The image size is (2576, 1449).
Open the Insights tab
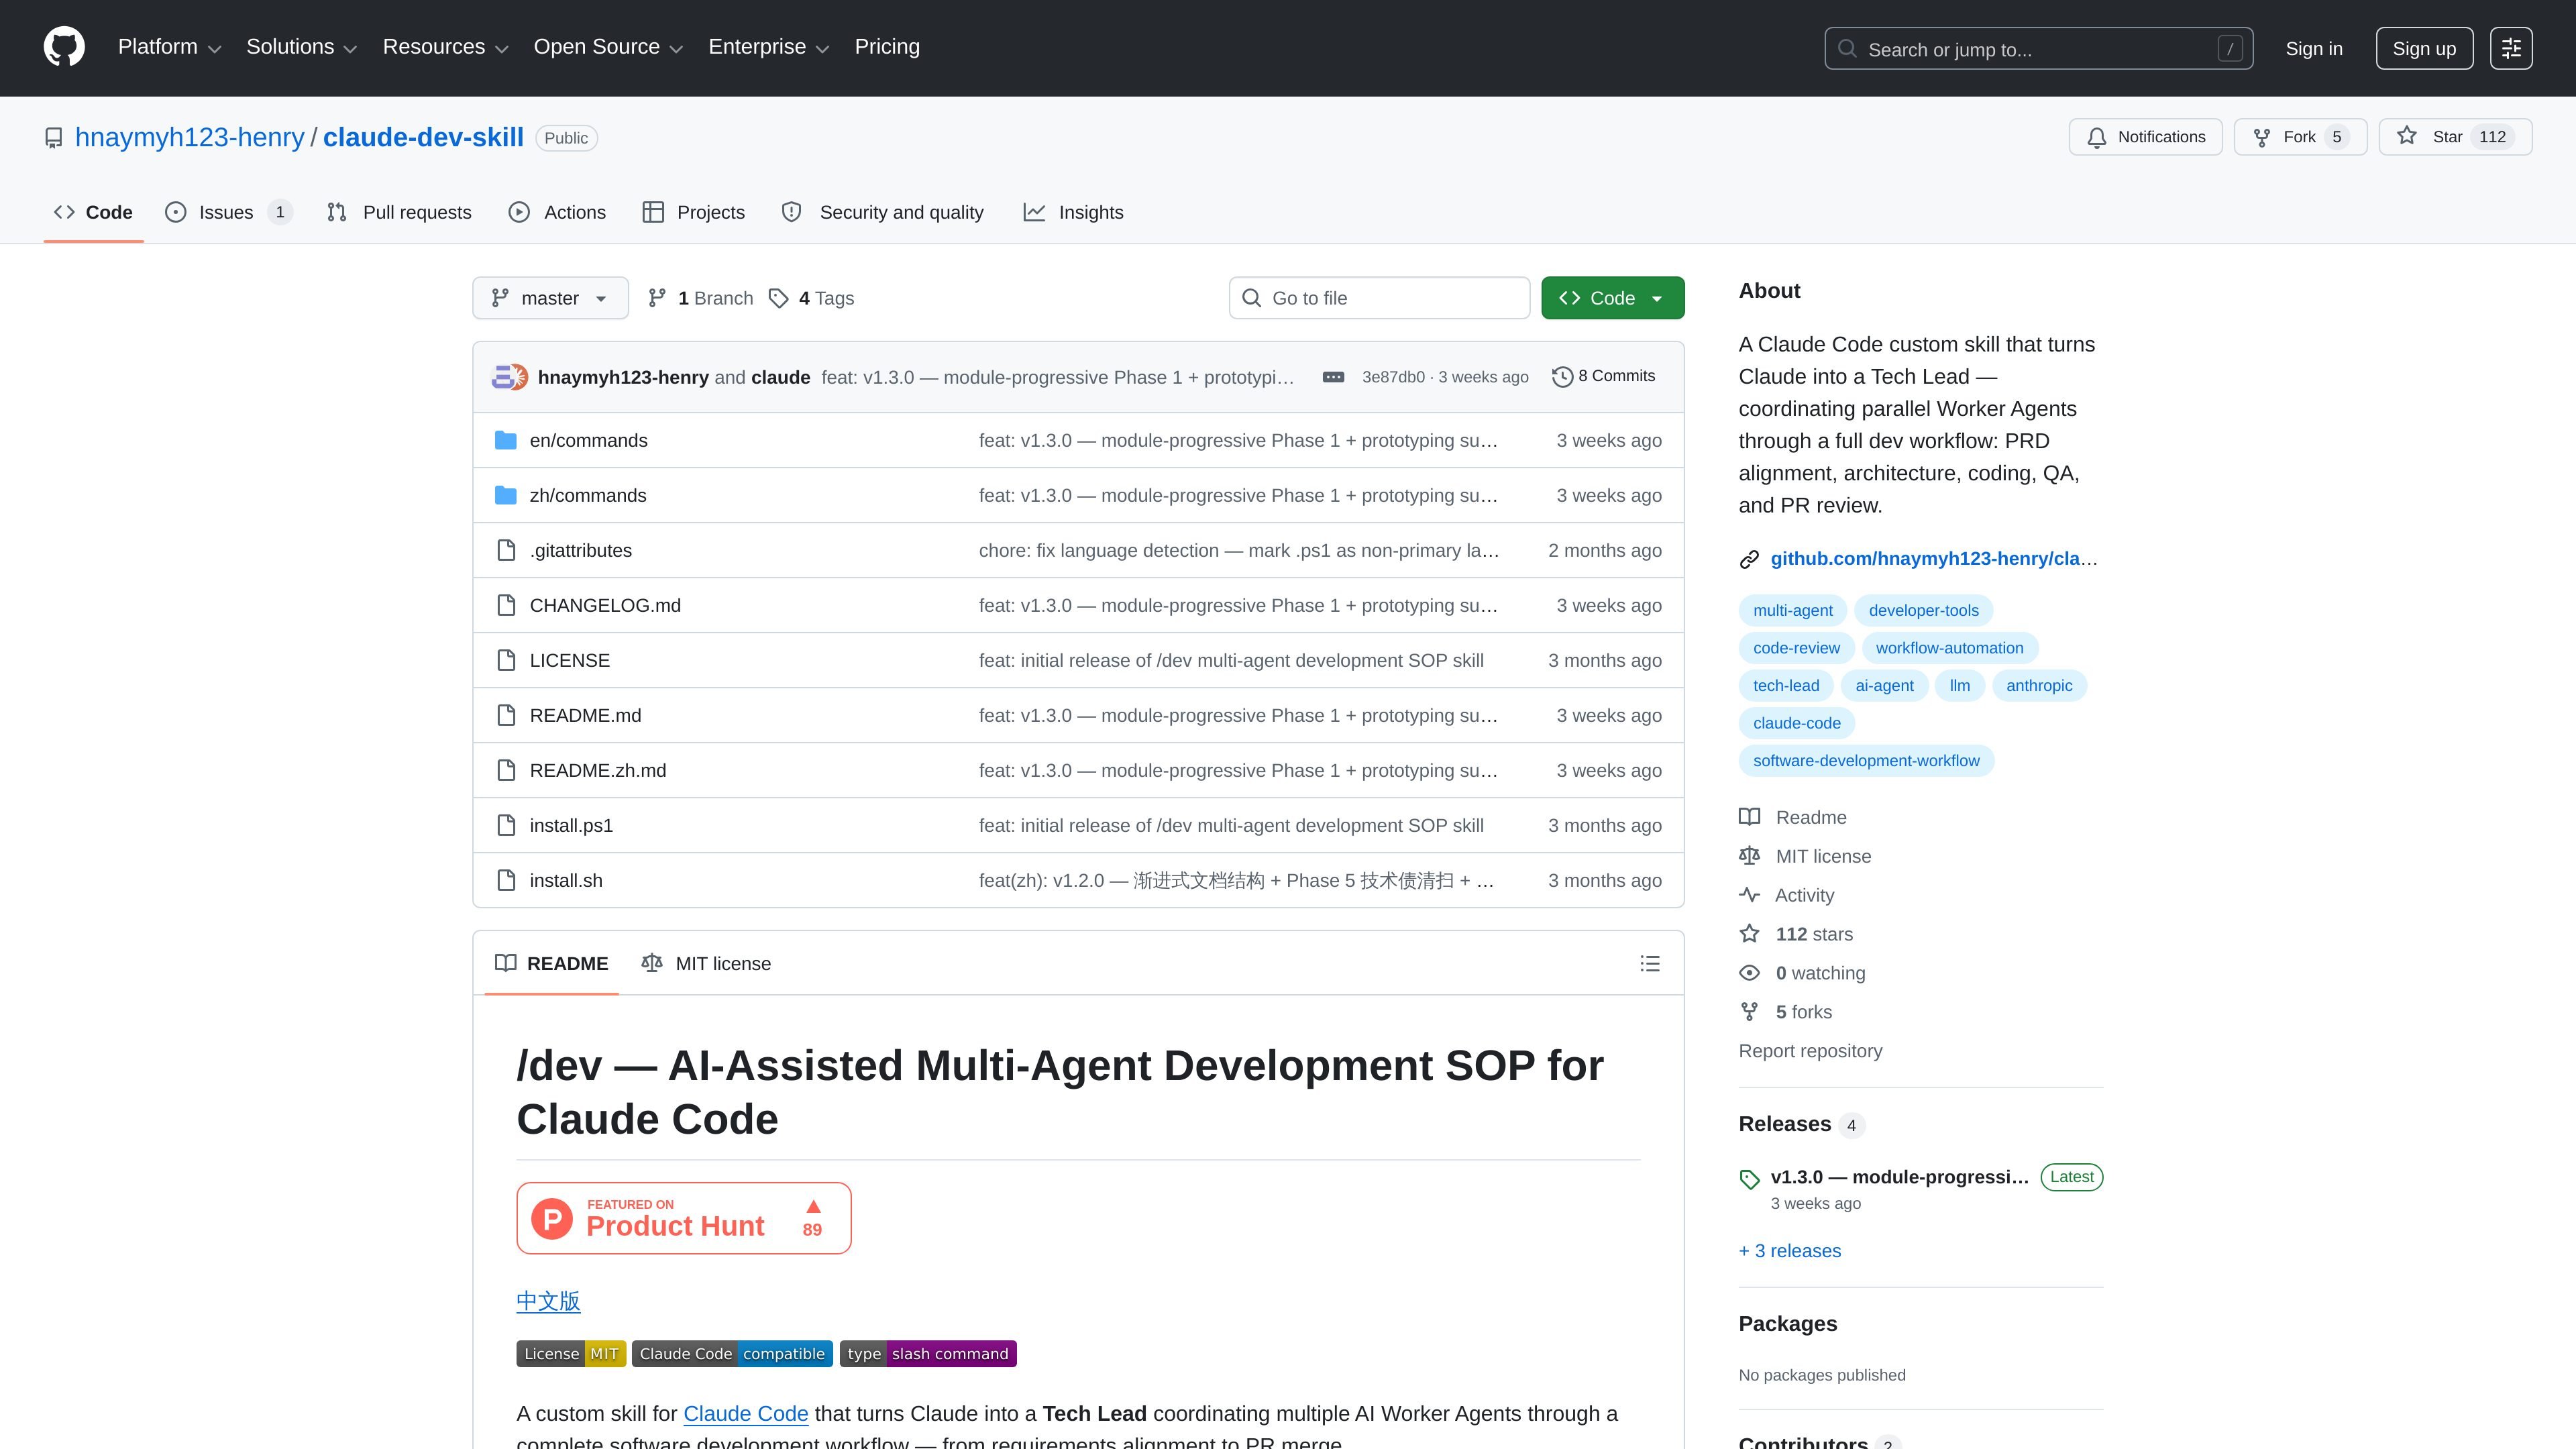click(1074, 212)
